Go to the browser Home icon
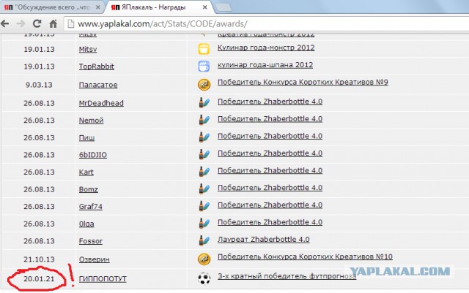 click(53, 24)
